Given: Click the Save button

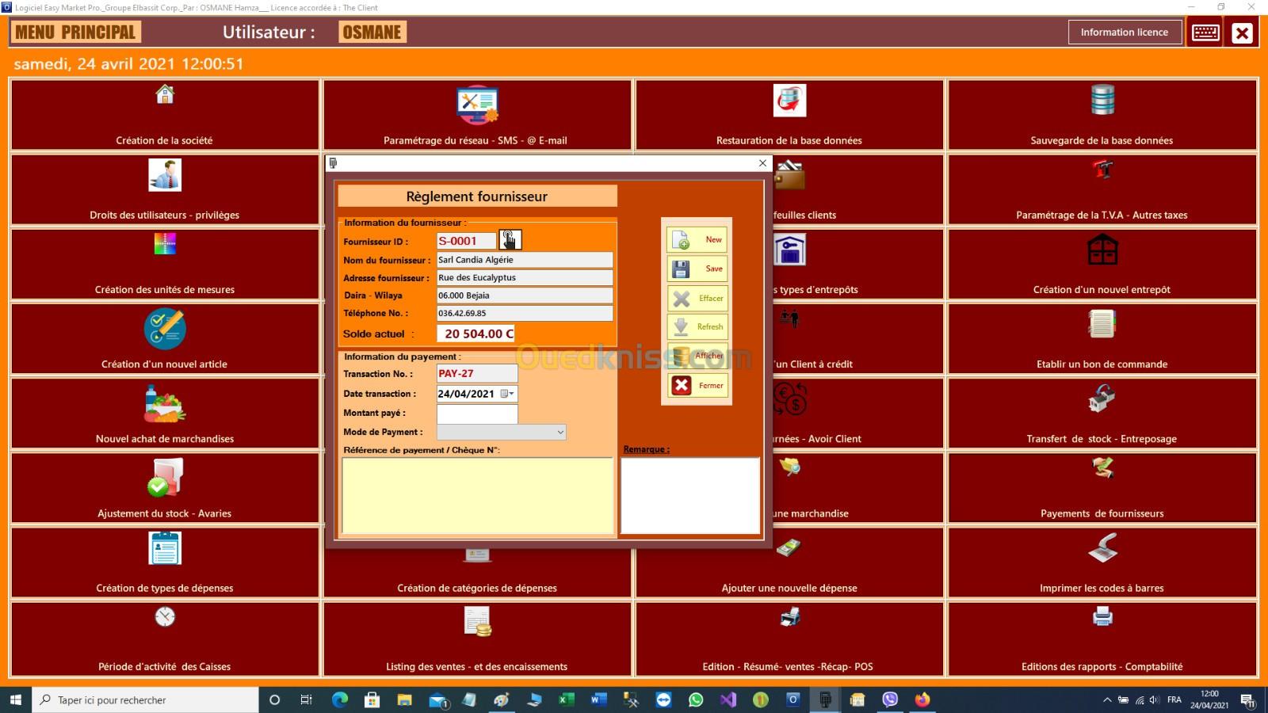Looking at the screenshot, I should (697, 269).
